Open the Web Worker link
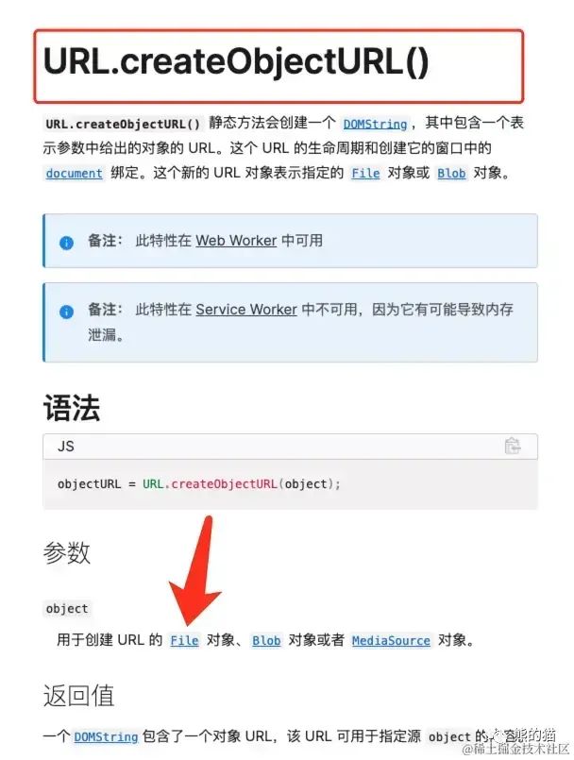This screenshot has height=760, width=574. click(x=236, y=241)
